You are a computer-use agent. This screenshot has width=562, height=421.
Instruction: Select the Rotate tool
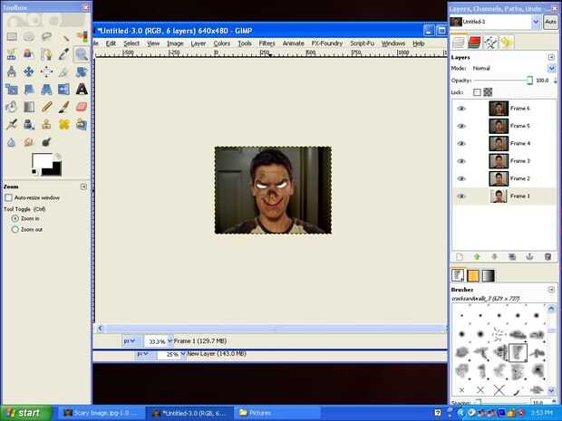click(x=82, y=72)
